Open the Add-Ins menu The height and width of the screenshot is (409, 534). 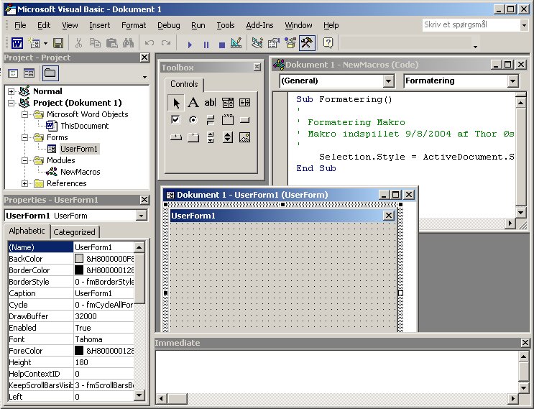click(259, 25)
